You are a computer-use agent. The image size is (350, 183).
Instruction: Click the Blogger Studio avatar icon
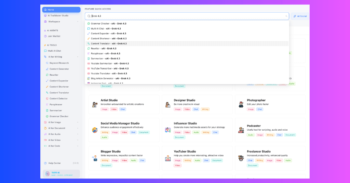[95, 158]
